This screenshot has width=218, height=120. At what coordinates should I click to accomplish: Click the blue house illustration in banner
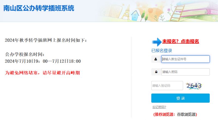tap(135, 15)
